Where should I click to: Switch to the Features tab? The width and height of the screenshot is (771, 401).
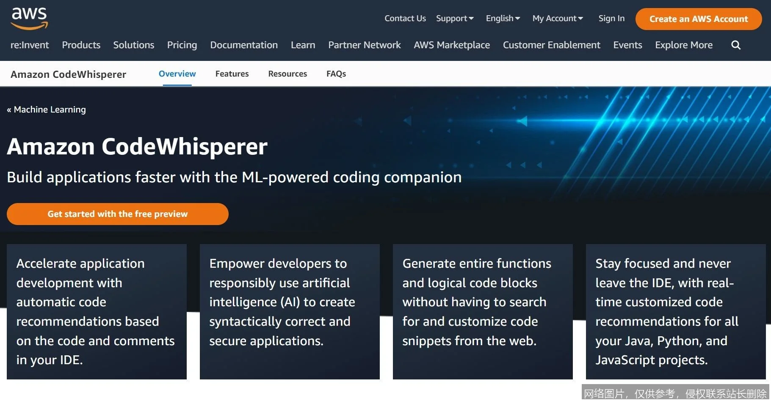coord(232,74)
